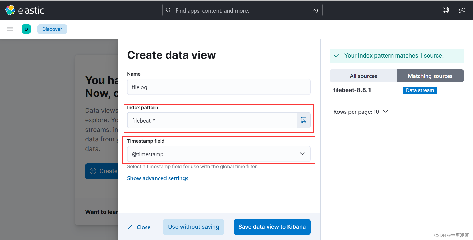Open the newsfeed celebration icon
The width and height of the screenshot is (473, 240).
tap(462, 10)
